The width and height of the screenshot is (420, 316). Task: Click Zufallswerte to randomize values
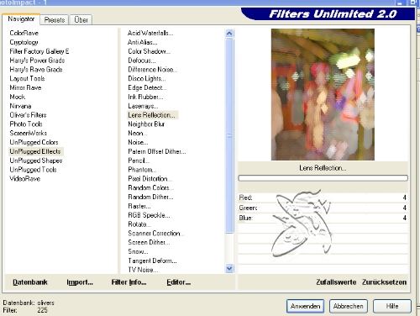pos(336,282)
